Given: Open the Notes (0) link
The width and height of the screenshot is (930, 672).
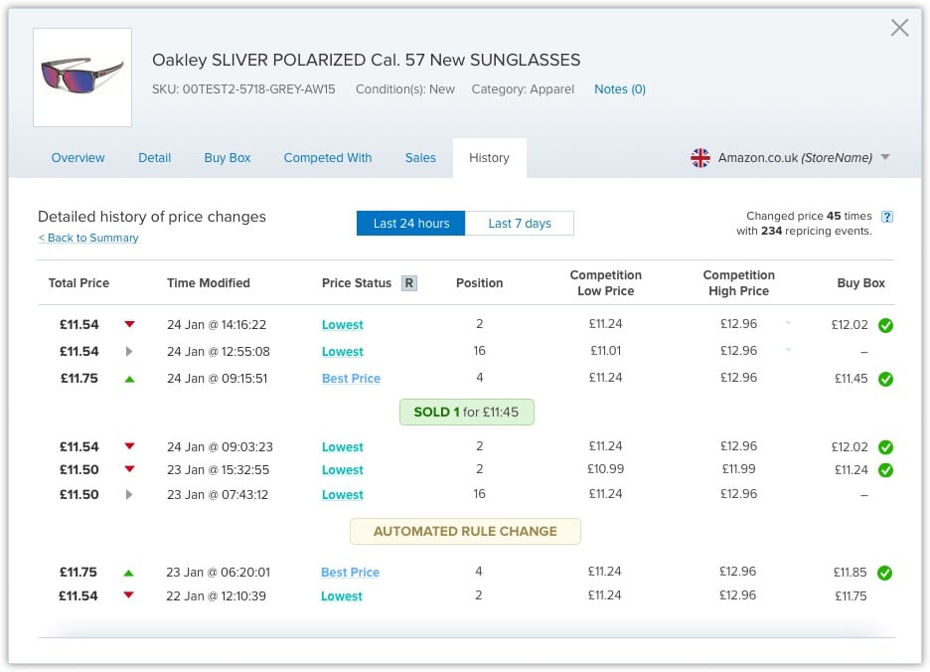Looking at the screenshot, I should click(x=619, y=88).
